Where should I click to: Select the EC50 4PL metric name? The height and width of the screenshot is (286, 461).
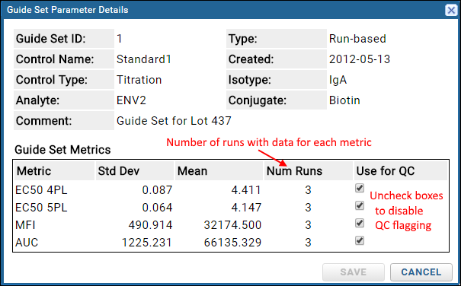click(x=41, y=190)
